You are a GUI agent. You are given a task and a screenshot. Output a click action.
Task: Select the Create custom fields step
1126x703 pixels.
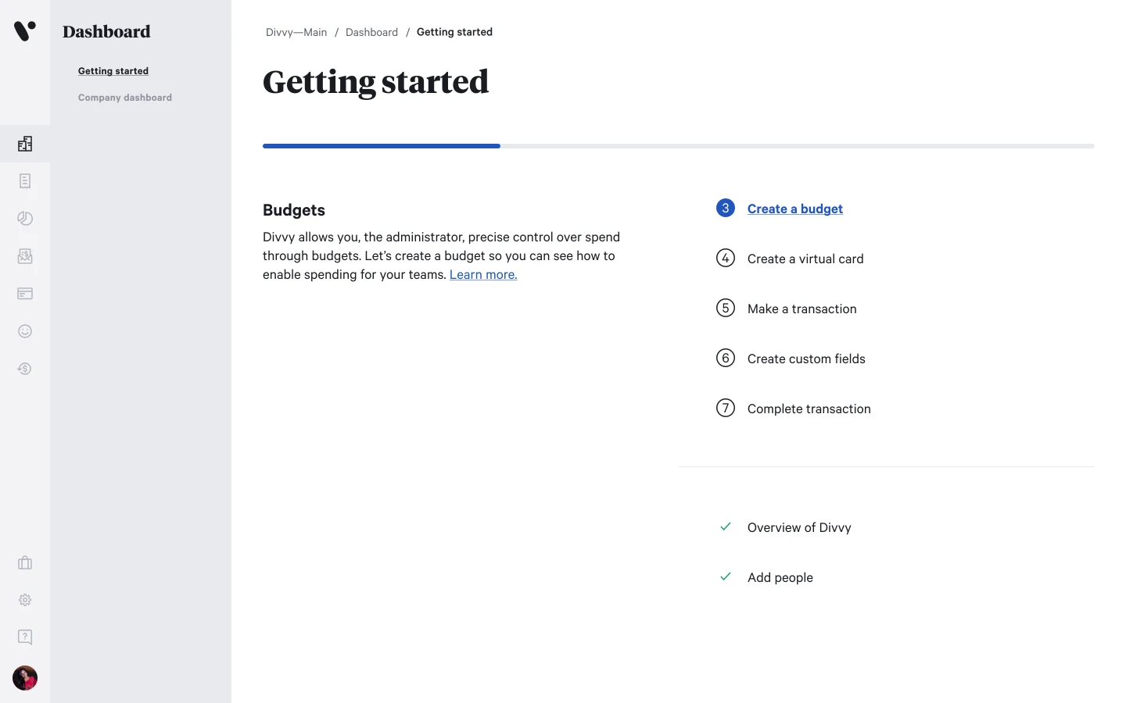click(x=806, y=359)
